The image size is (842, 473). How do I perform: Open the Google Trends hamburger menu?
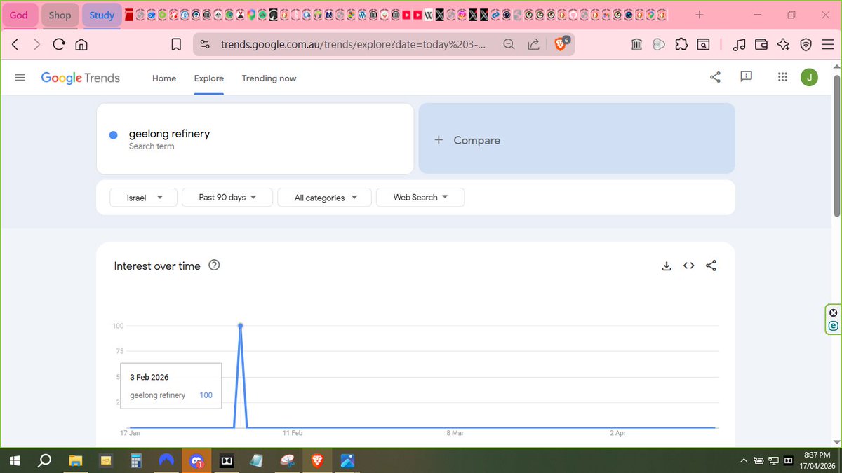point(20,78)
